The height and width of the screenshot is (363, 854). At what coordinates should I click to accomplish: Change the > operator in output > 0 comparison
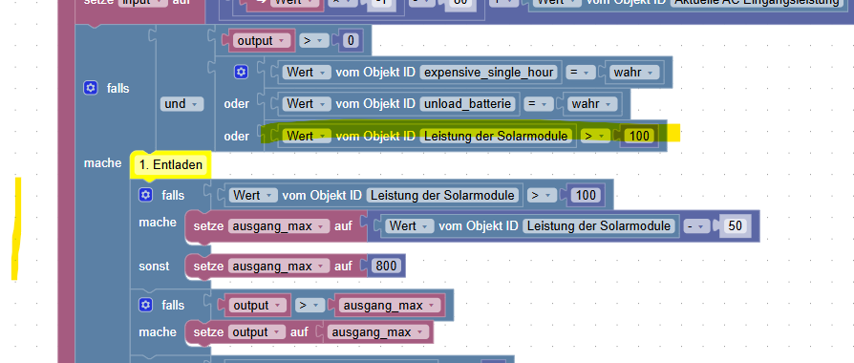(313, 40)
